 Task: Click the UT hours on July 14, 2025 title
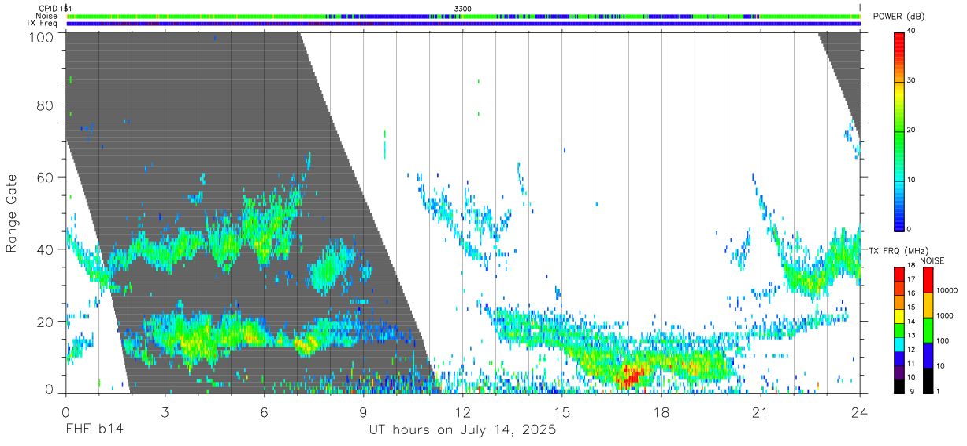pos(462,430)
